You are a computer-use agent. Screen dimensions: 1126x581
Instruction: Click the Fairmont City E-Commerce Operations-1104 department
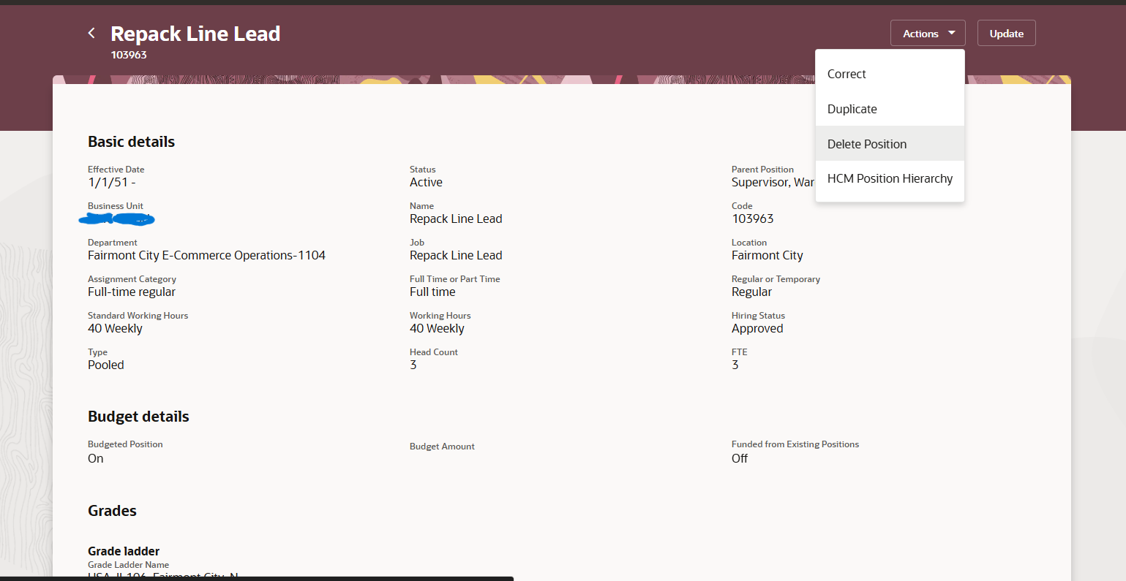(206, 255)
